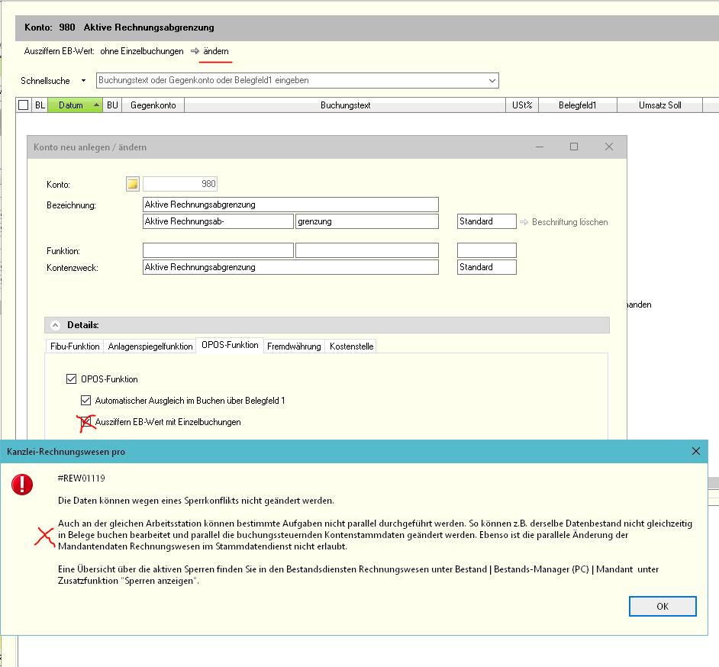Viewport: 719px width, 667px height.
Task: Click the arrow icon before 'Beschriftung löschen'
Action: click(524, 222)
